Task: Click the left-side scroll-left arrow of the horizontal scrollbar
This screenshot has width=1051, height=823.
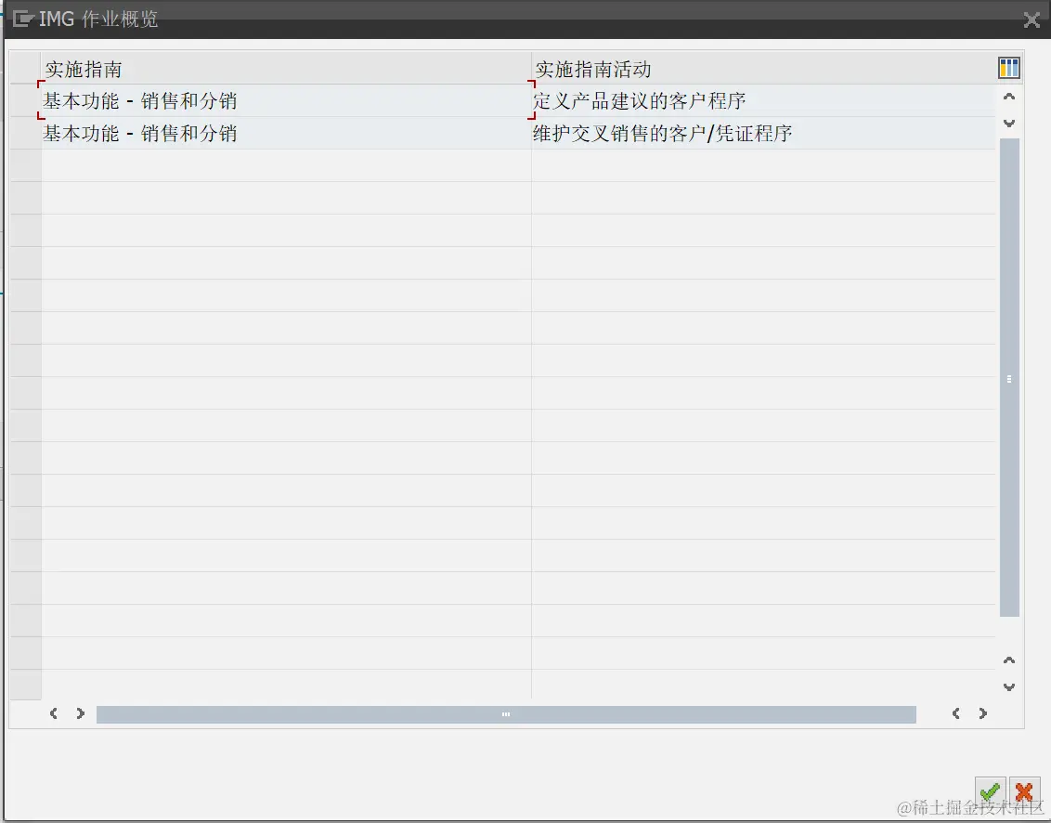Action: (54, 713)
